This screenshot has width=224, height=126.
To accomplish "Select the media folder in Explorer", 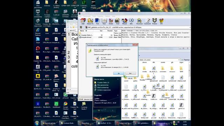I will click(145, 69).
